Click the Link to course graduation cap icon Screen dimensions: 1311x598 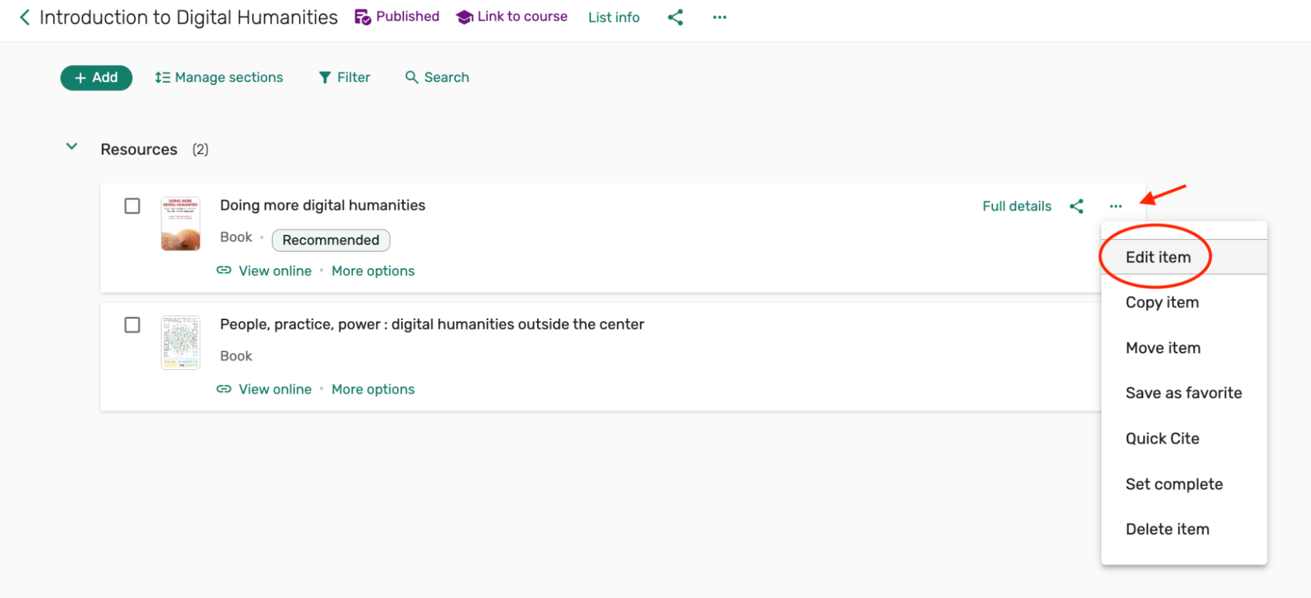click(x=464, y=17)
